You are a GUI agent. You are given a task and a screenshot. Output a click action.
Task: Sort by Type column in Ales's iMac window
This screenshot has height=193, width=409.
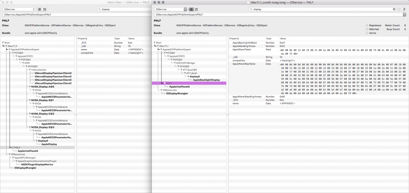120,38
